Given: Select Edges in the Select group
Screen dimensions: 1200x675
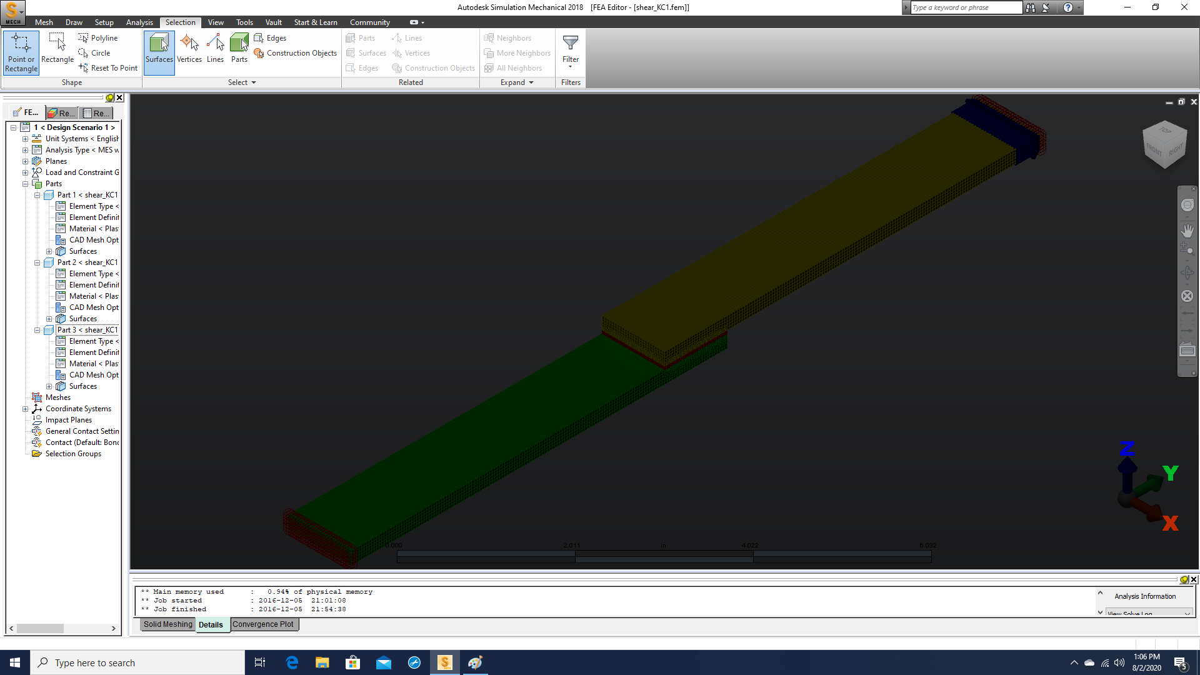Looking at the screenshot, I should tap(270, 37).
